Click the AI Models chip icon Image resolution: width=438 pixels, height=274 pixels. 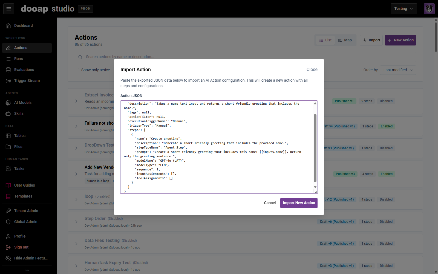click(x=8, y=102)
